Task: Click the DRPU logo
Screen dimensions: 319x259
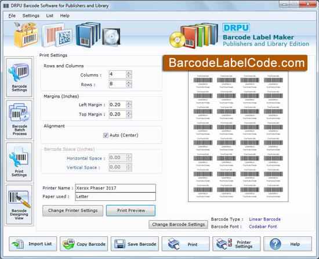Action: click(x=236, y=28)
